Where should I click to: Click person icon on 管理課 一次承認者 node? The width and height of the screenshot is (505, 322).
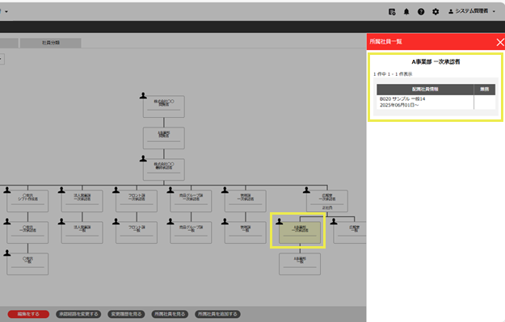click(x=225, y=190)
